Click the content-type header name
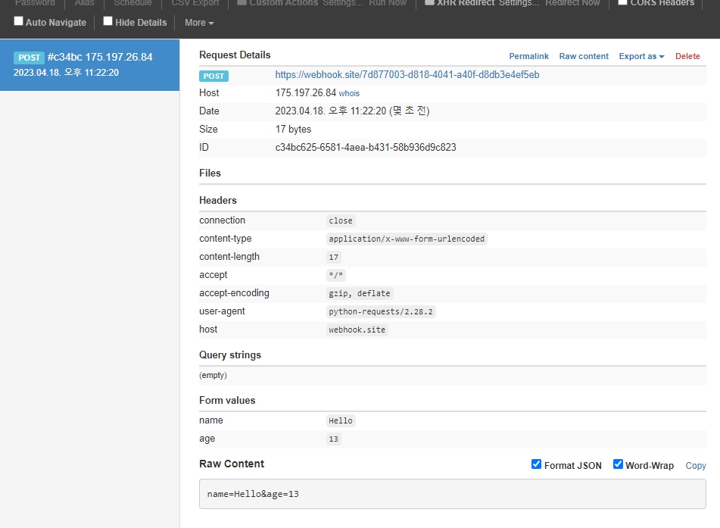Viewport: 720px width, 528px height. point(225,239)
